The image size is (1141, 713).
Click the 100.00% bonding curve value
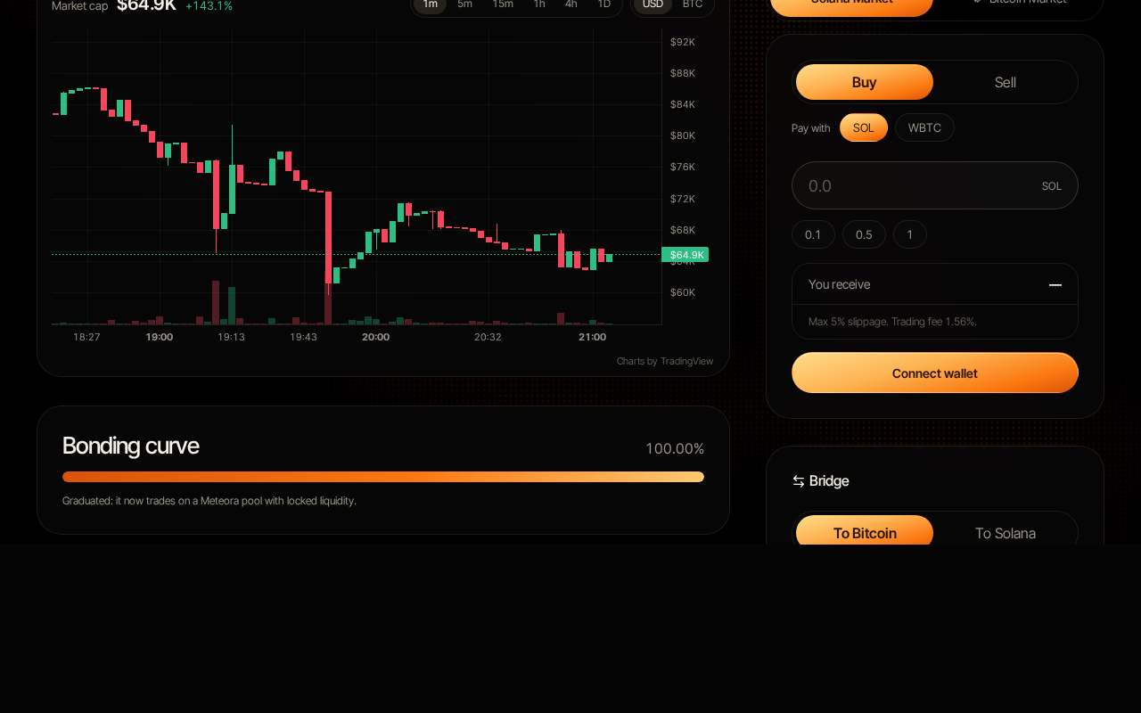coord(675,448)
